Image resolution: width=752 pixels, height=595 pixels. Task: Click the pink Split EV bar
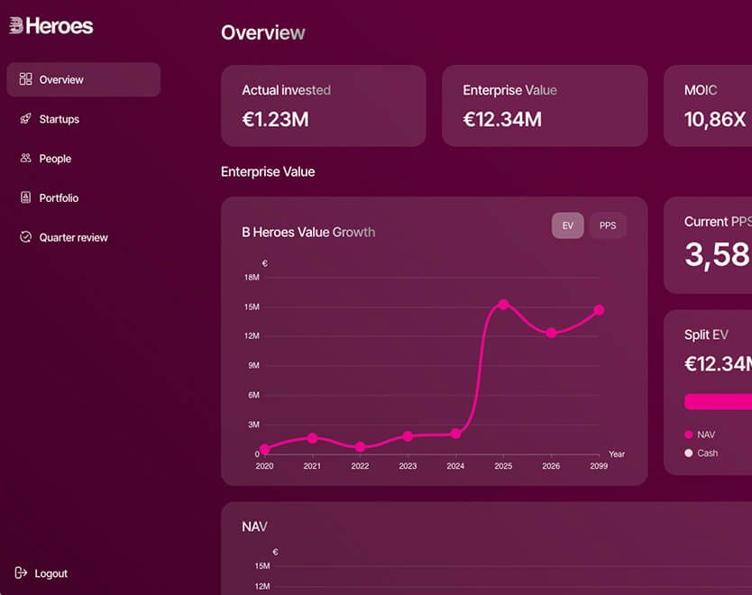[x=718, y=402]
